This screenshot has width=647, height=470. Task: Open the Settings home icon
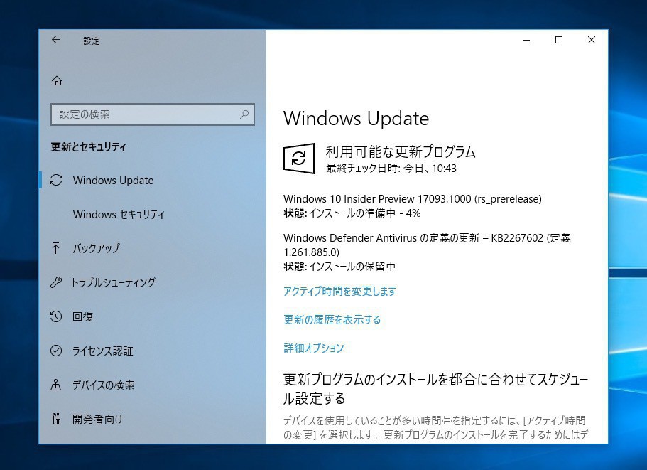click(57, 80)
